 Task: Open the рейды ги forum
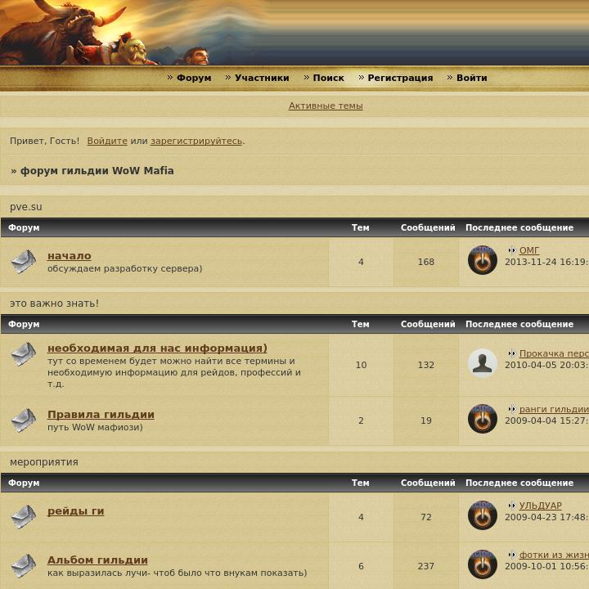coord(75,510)
